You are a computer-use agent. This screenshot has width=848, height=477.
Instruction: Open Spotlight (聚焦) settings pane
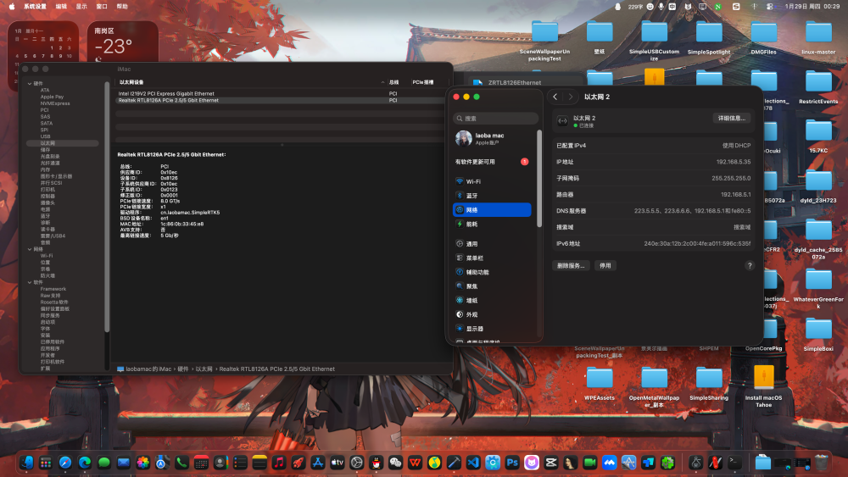[492, 286]
